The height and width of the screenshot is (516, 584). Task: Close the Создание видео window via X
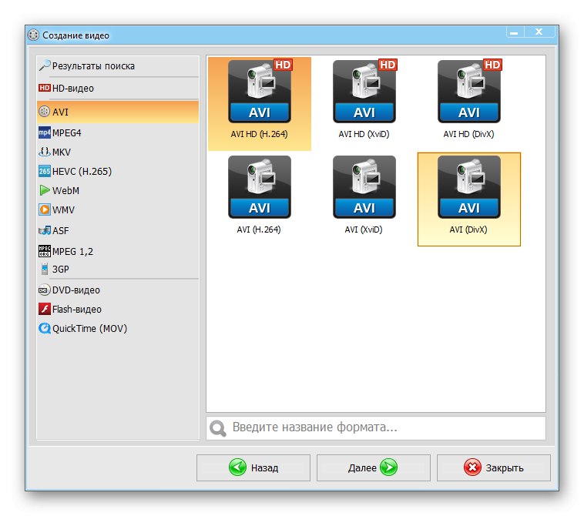click(539, 32)
